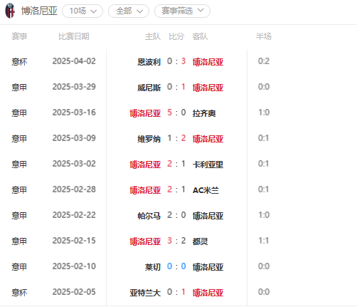Select the 莱切 home team

coord(153,267)
